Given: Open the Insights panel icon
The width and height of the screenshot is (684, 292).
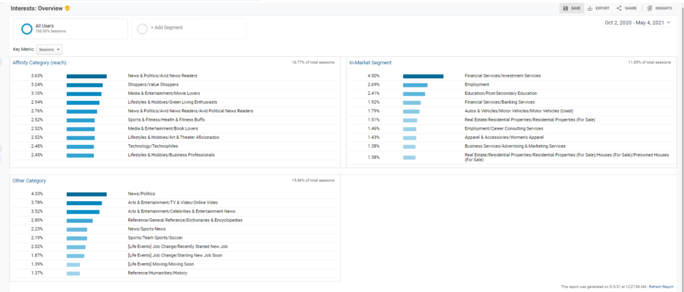Looking at the screenshot, I should [649, 8].
